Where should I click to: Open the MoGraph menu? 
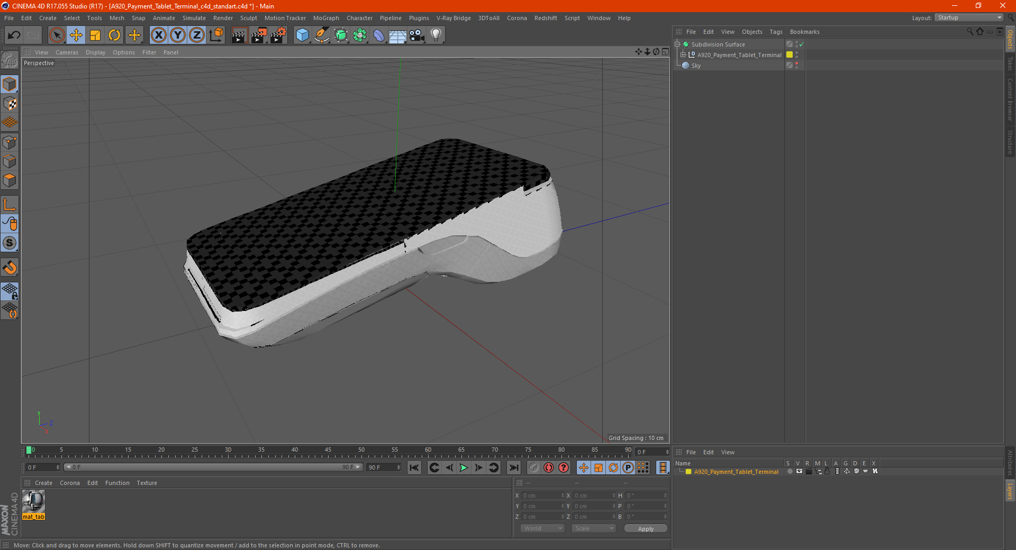pos(326,18)
